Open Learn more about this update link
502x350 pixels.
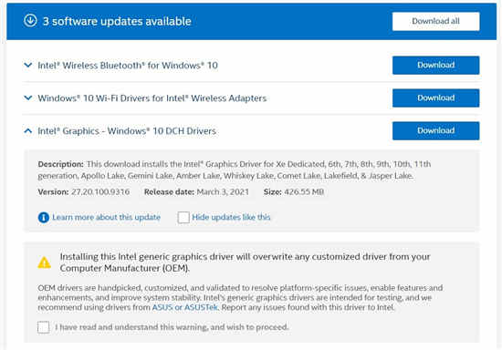tap(106, 217)
